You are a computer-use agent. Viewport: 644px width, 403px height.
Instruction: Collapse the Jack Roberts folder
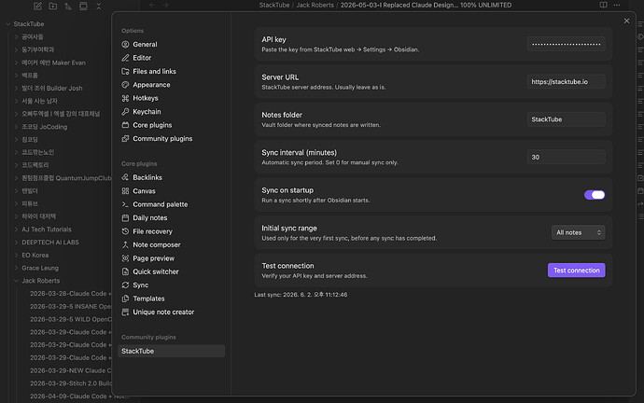click(x=17, y=281)
